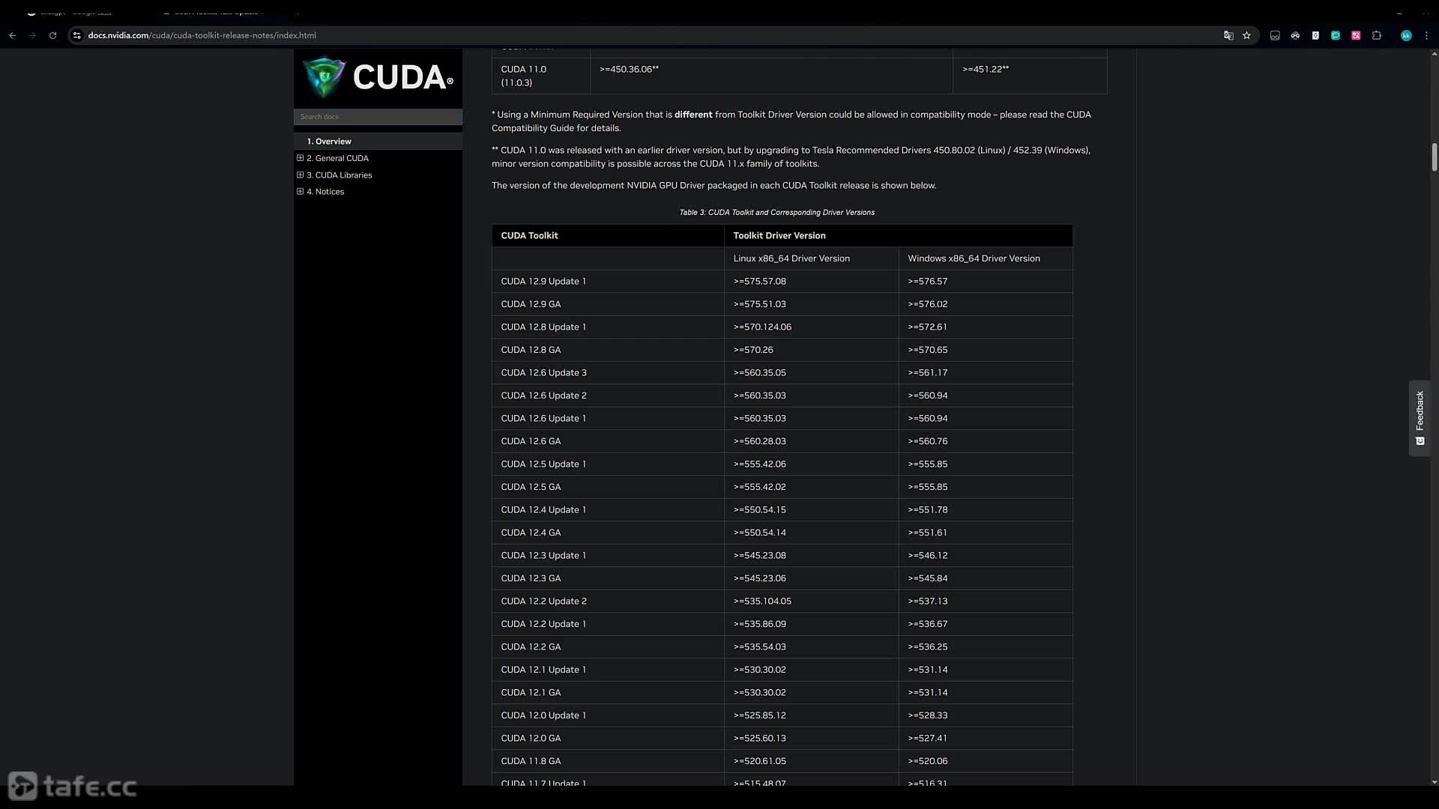
Task: Click the CUDA 12.6 GA row
Action: click(782, 441)
